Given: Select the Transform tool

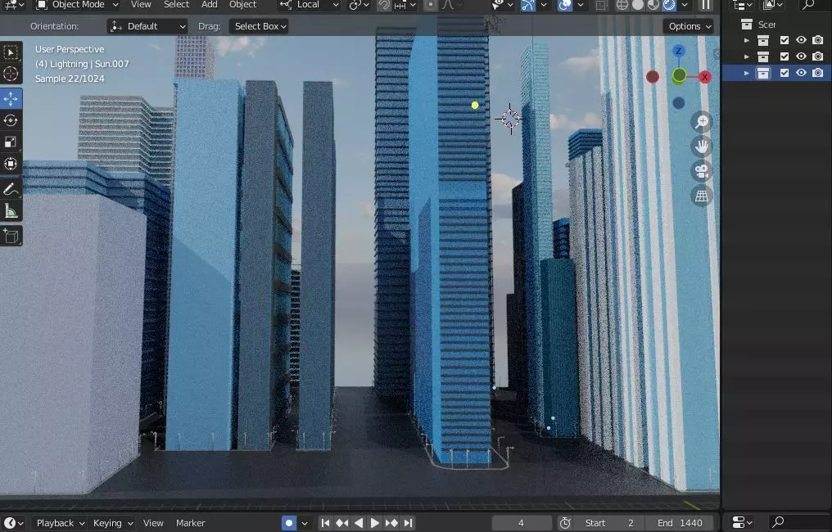Looking at the screenshot, I should point(11,164).
